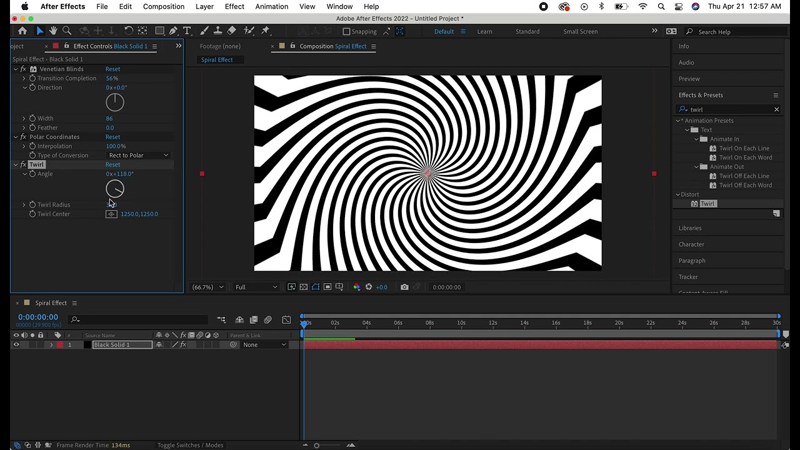Image resolution: width=800 pixels, height=450 pixels.
Task: Click the snapshot camera icon in viewer
Action: [404, 287]
